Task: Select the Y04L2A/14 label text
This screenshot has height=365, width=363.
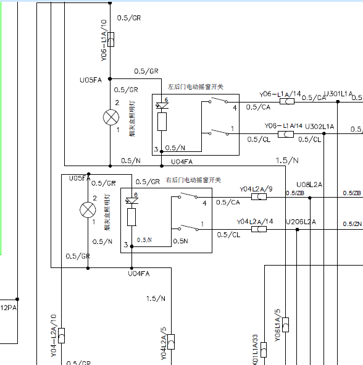Action: coord(255,221)
